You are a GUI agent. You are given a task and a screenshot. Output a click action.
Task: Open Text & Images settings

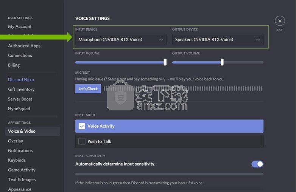tap(22, 180)
